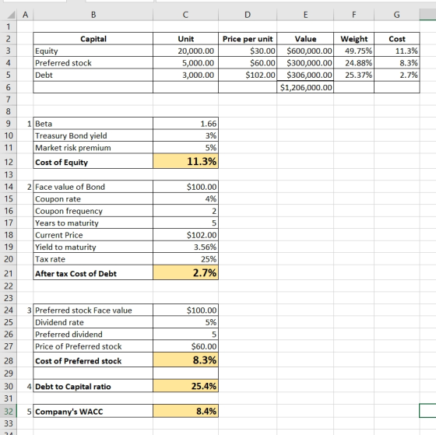Screen dimensions: 436x435
Task: Select column E header
Action: point(305,15)
